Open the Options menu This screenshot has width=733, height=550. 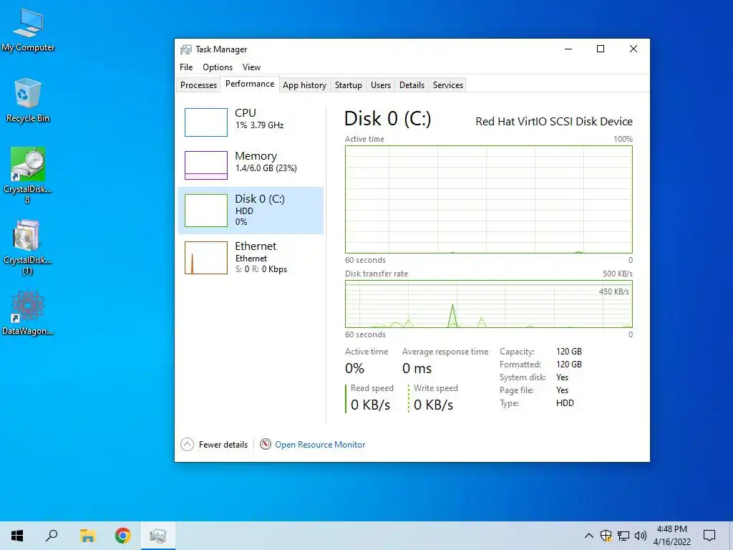[218, 67]
